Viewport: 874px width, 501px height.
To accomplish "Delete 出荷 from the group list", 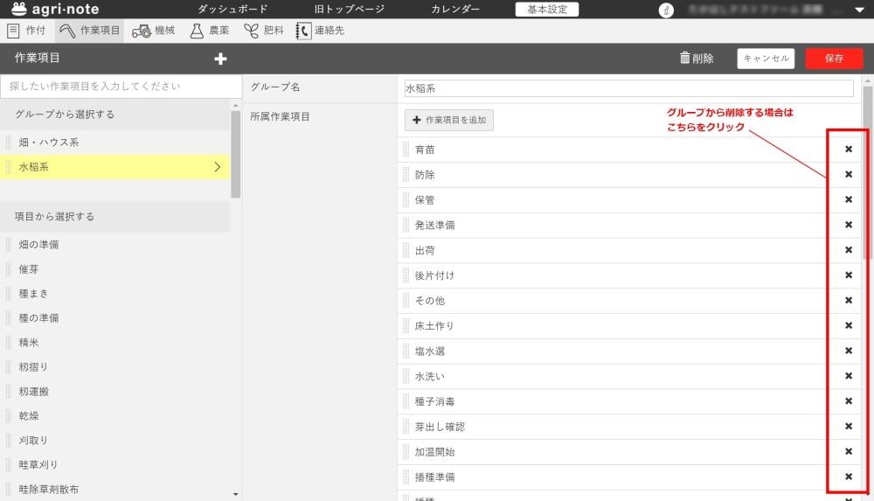I will pos(848,250).
